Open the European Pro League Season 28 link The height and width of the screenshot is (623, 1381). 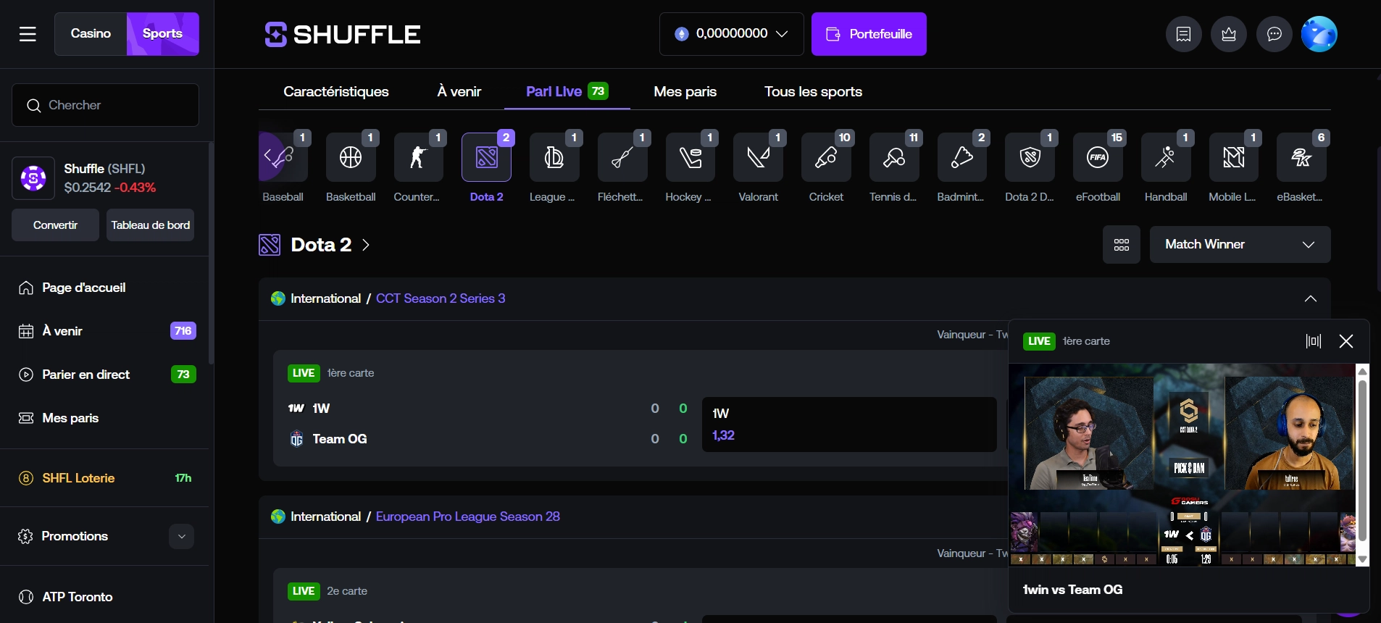[467, 517]
